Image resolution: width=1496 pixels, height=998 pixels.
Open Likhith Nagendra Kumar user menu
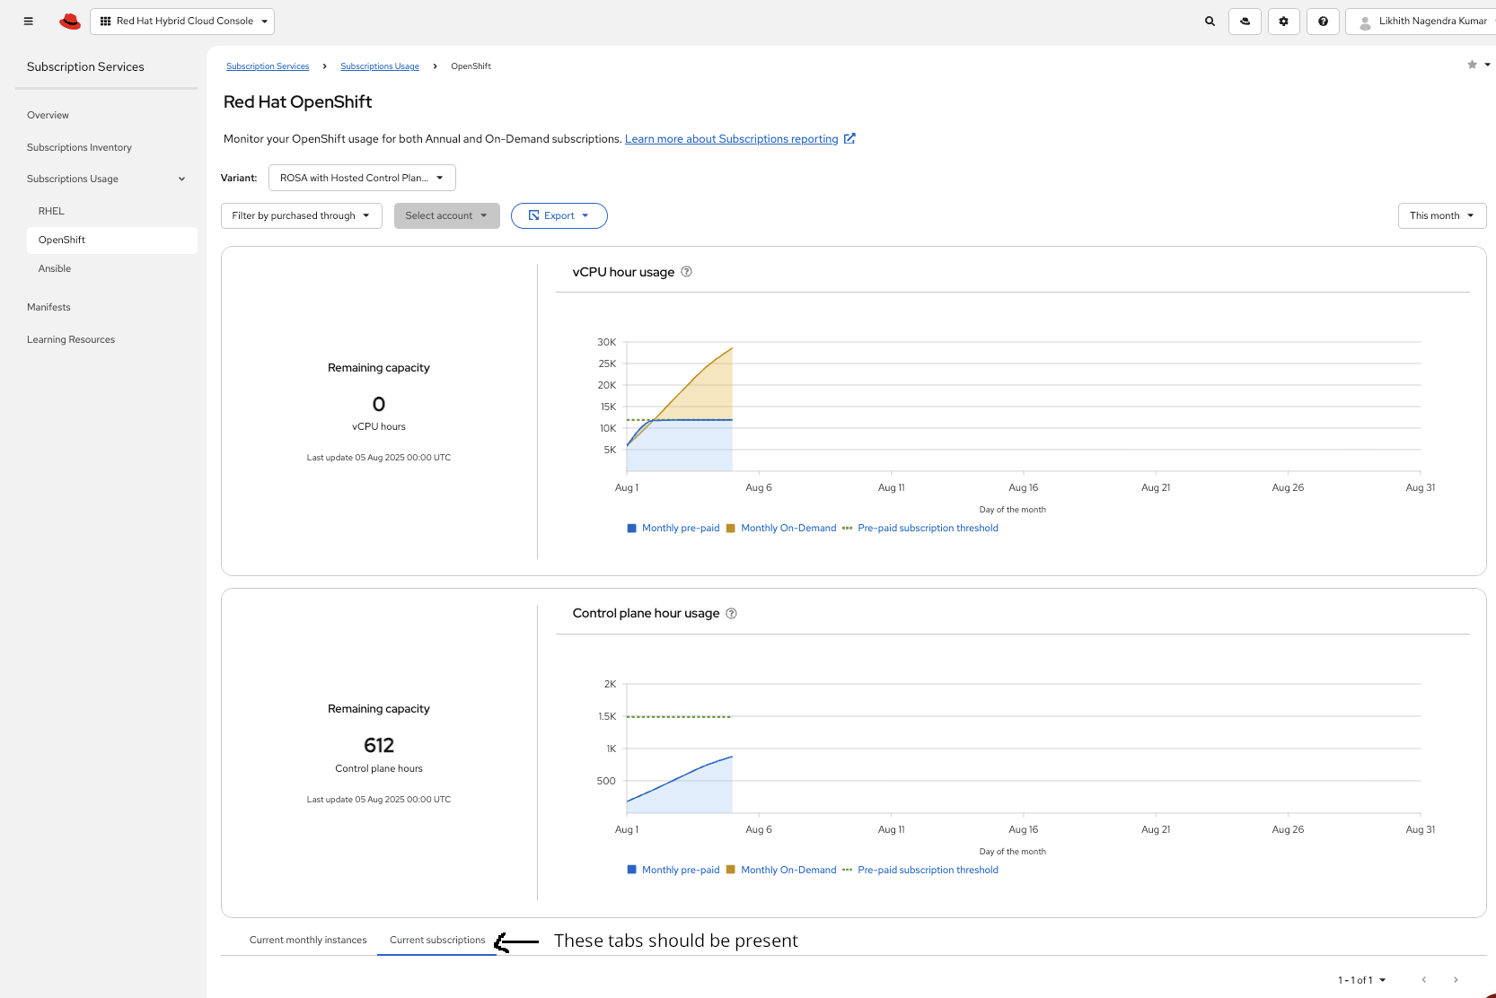click(x=1423, y=21)
